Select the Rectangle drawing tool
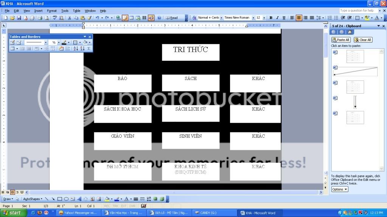Image resolution: width=387 pixels, height=217 pixels. [60, 199]
